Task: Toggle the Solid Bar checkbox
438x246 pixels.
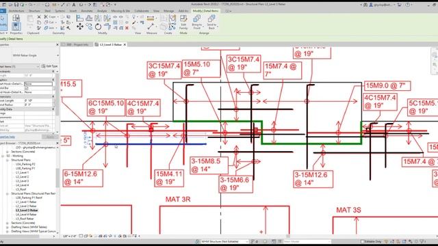Action: point(27,88)
